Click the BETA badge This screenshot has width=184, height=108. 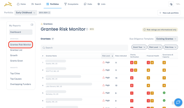click(92, 29)
